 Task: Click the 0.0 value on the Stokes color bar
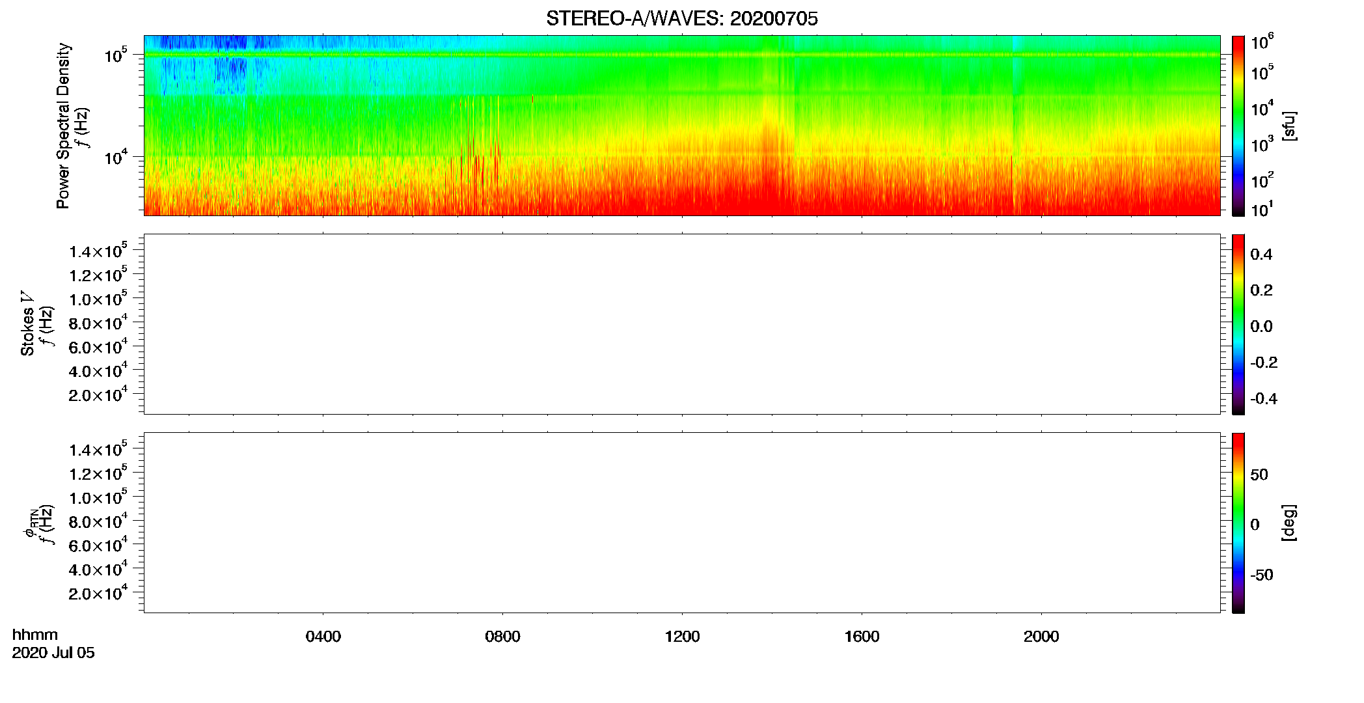click(1261, 326)
